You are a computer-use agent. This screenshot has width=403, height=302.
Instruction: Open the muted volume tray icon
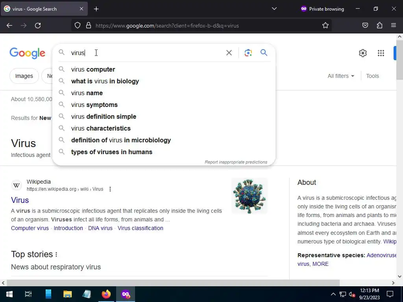pos(352,294)
